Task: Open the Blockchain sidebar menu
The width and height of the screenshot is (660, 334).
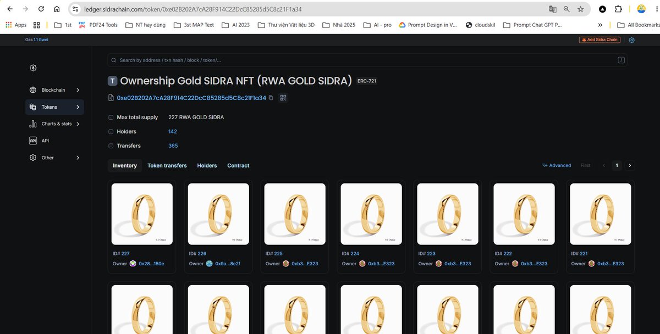Action: (x=54, y=90)
